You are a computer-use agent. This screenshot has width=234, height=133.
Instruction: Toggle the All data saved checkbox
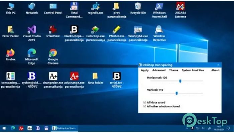[144, 102]
